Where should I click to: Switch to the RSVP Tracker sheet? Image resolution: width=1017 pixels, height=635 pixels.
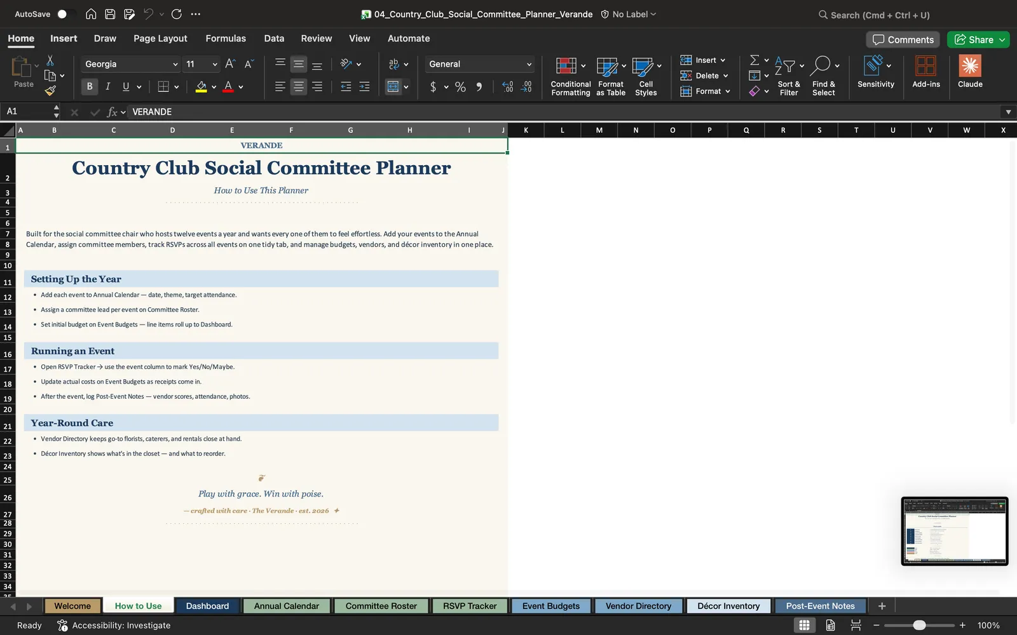tap(470, 606)
